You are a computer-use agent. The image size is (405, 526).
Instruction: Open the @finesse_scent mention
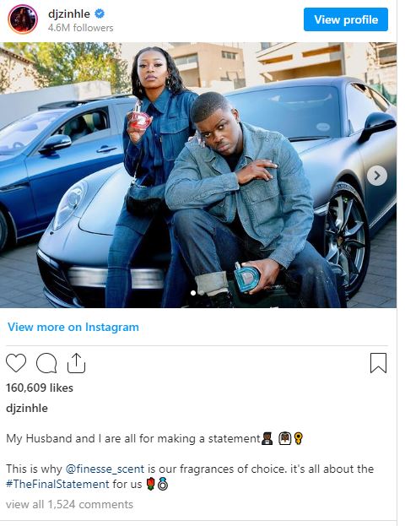(x=105, y=469)
